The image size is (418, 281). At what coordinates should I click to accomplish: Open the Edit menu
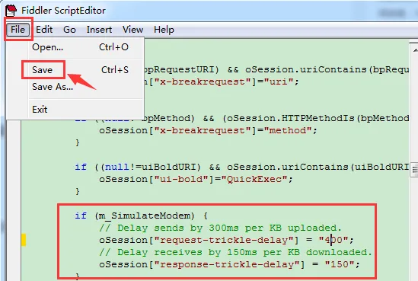tap(44, 30)
